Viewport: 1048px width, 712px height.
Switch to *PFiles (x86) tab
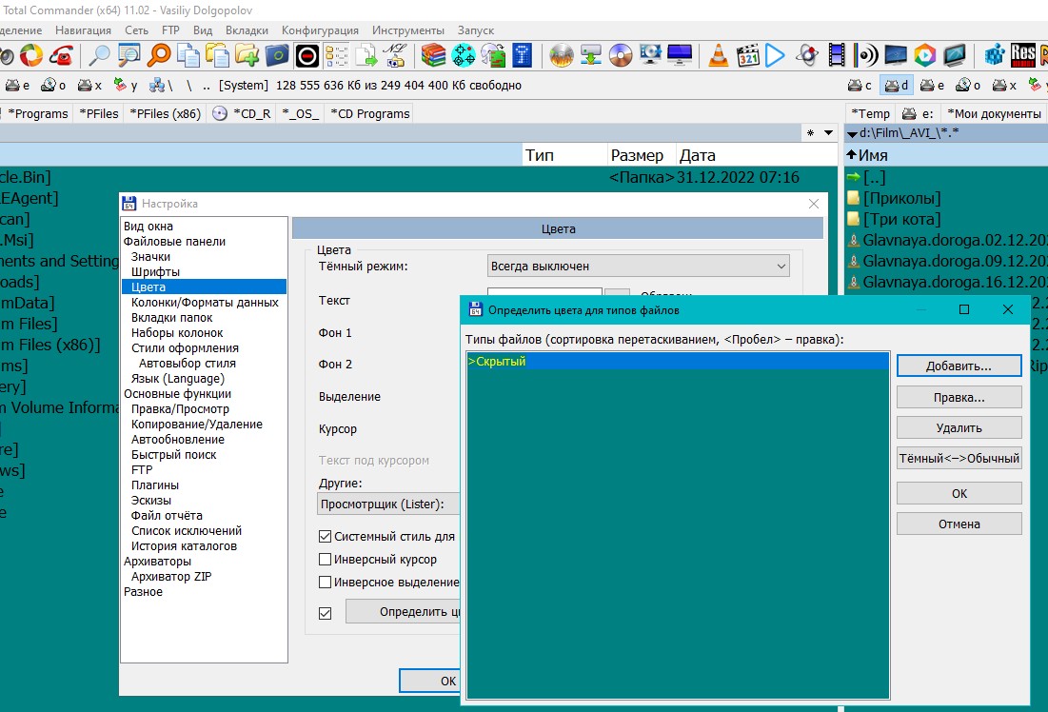click(x=165, y=113)
